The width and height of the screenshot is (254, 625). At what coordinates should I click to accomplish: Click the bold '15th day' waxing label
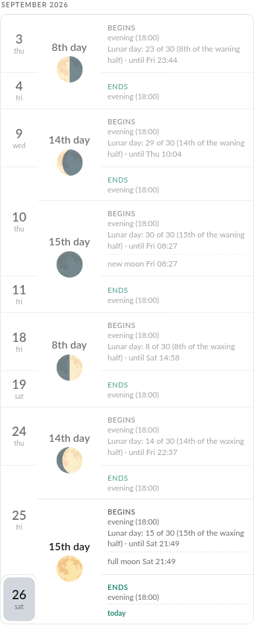(69, 546)
